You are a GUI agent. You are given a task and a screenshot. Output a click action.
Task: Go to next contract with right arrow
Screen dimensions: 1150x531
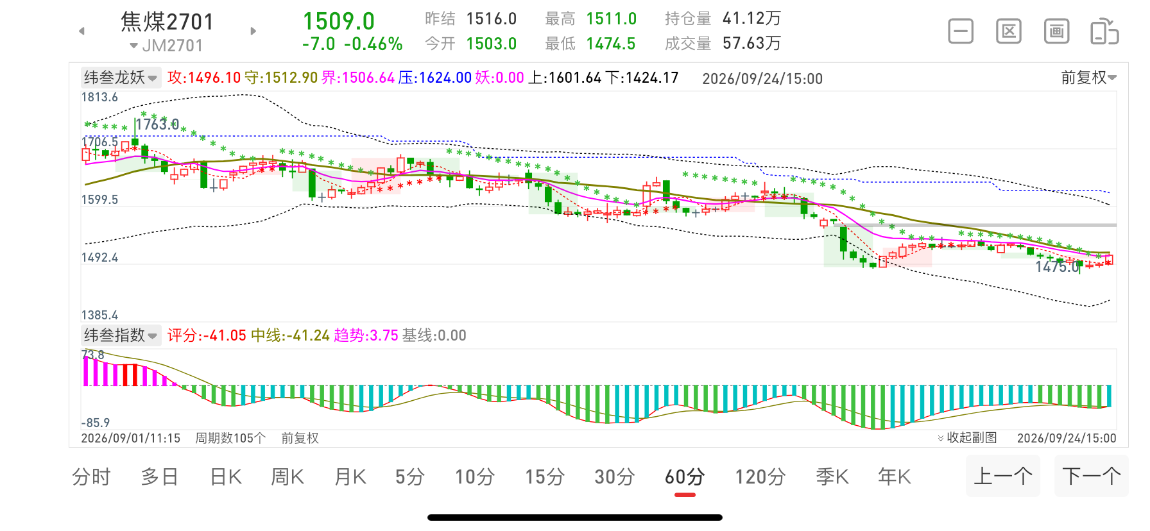pyautogui.click(x=253, y=31)
